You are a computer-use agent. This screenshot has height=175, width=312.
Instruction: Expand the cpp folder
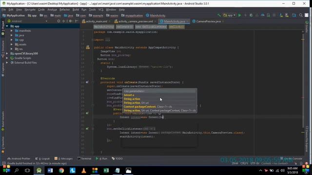point(12,40)
